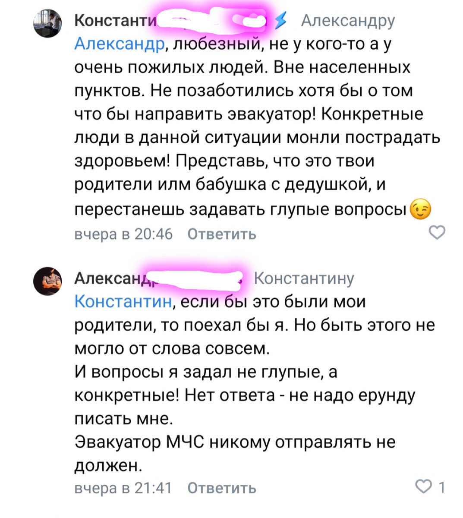The height and width of the screenshot is (518, 463).
Task: Click the Александру reply-to label
Action: (x=350, y=20)
